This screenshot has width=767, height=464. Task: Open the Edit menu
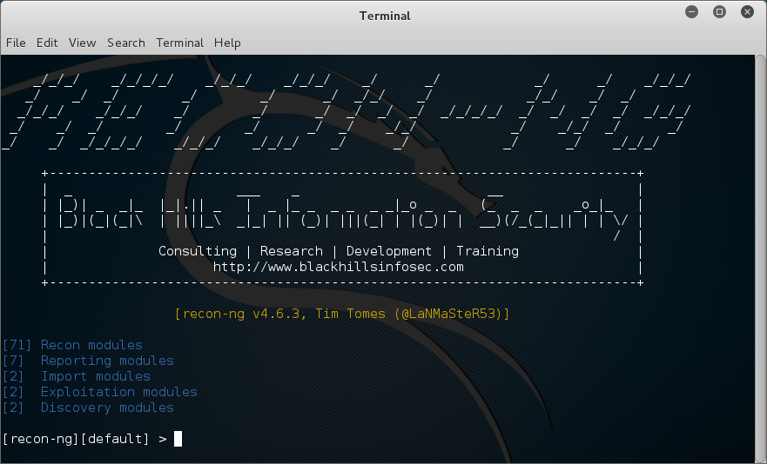pos(47,43)
